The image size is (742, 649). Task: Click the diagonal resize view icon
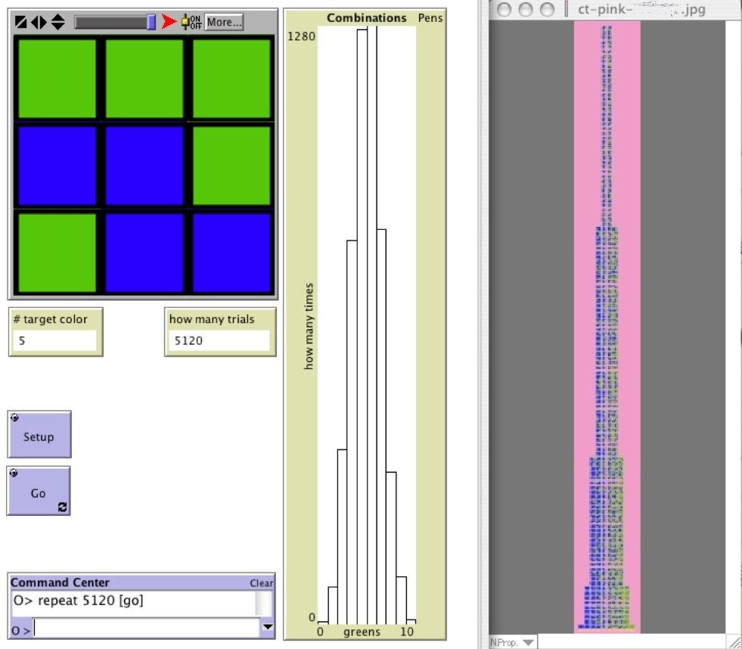pyautogui.click(x=21, y=23)
